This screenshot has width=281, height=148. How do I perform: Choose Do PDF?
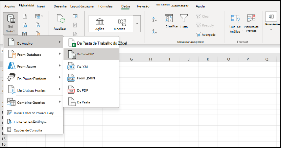click(x=91, y=91)
